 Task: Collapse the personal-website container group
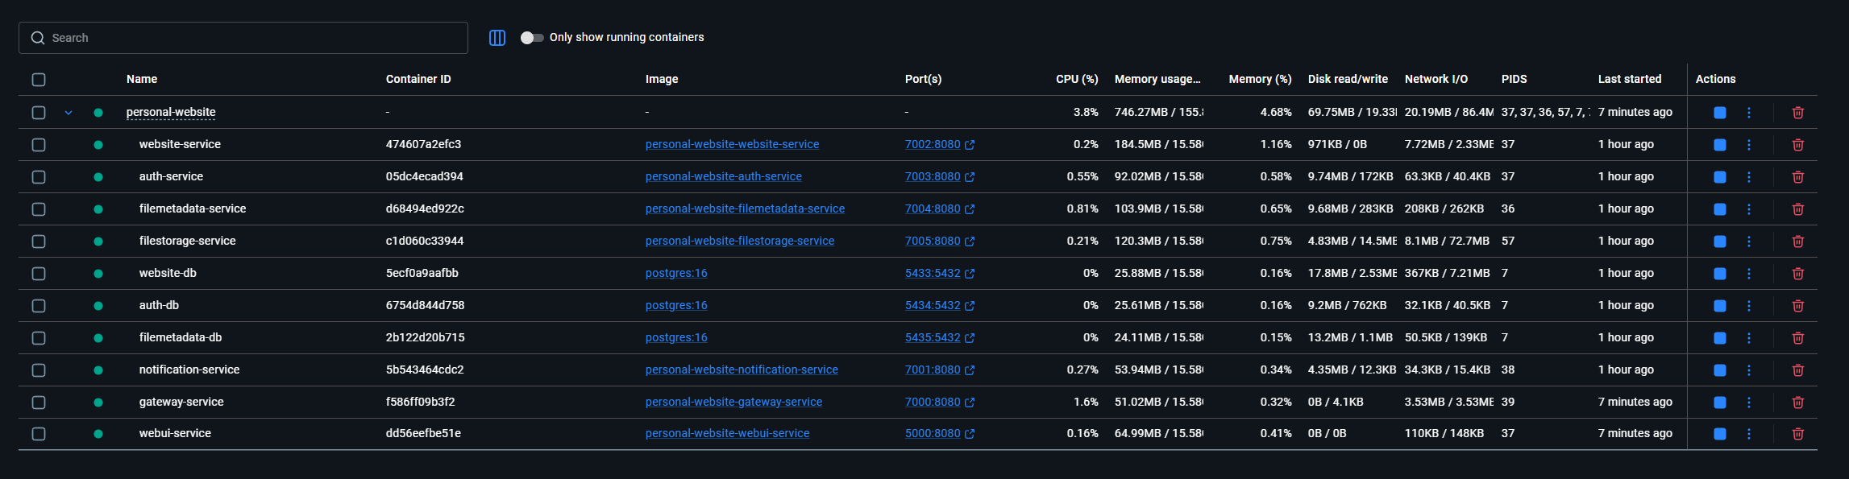click(69, 113)
